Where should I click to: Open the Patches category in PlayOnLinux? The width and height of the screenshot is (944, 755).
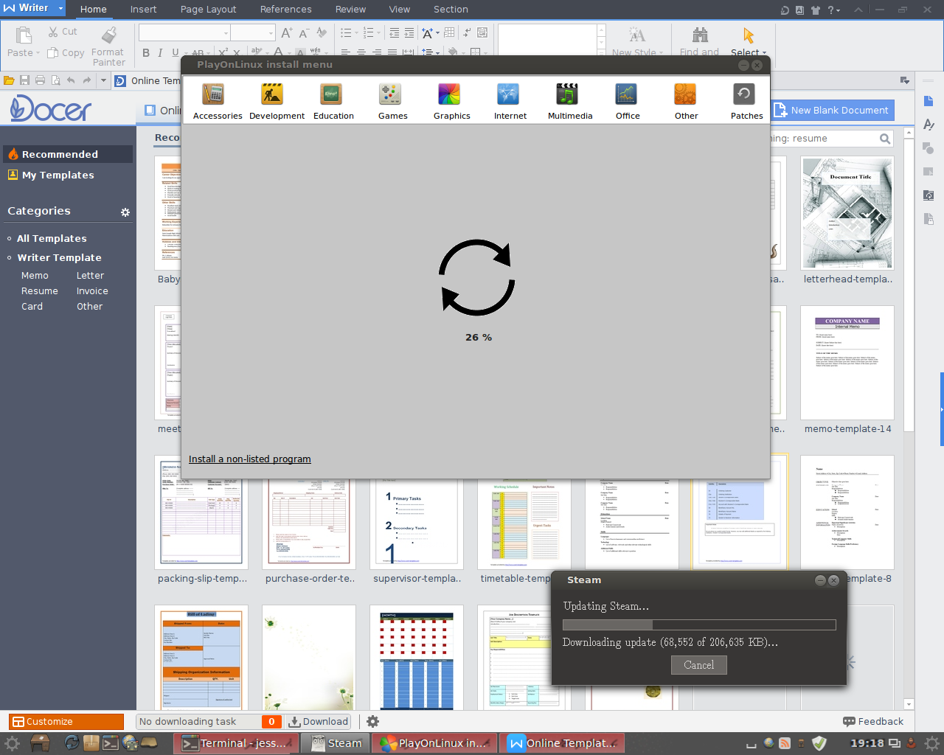746,101
